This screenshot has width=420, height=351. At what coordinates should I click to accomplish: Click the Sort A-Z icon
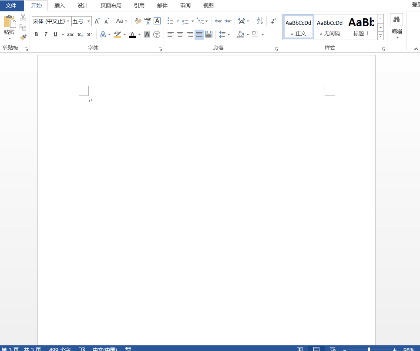[x=260, y=21]
